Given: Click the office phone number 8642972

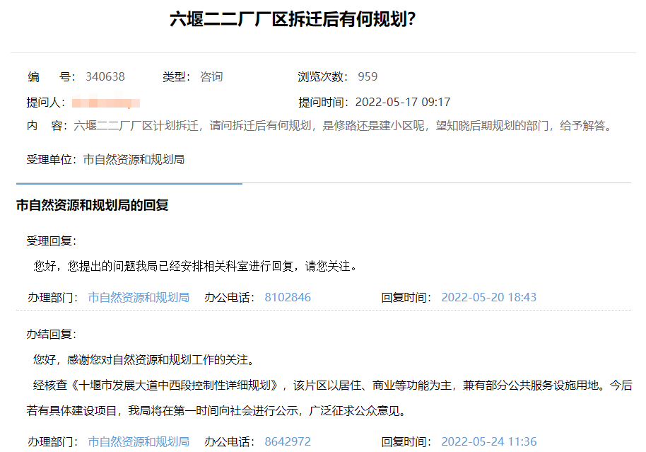Looking at the screenshot, I should (x=288, y=441).
